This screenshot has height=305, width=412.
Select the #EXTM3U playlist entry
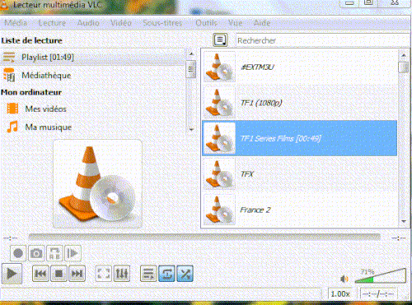[300, 67]
